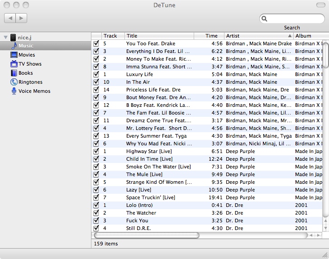Image resolution: width=329 pixels, height=259 pixels.
Task: Click Birdman, Mack Maine, Tyga artist cell
Action: pyautogui.click(x=259, y=136)
